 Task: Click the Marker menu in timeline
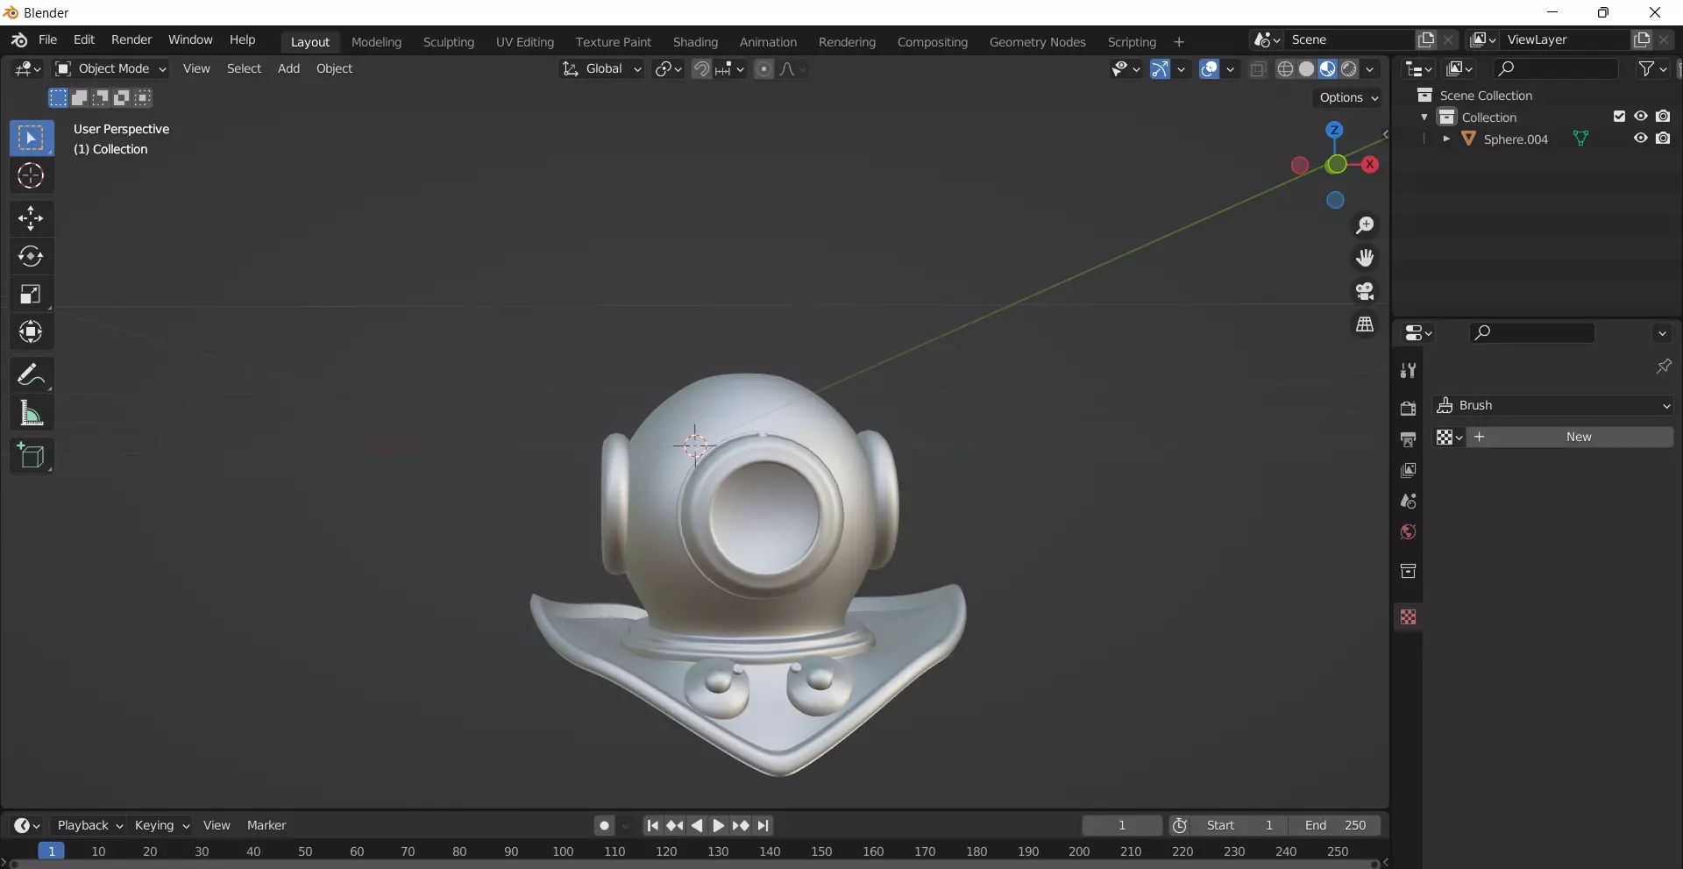point(266,825)
